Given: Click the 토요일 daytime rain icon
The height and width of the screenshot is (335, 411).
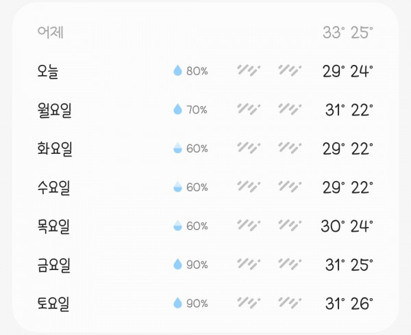Looking at the screenshot, I should coord(249,303).
